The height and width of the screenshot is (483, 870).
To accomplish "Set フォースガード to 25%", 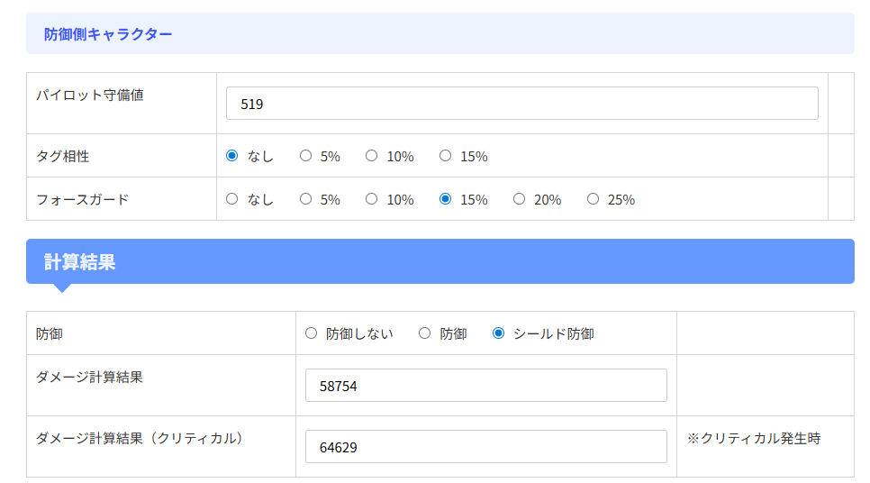I will [x=593, y=199].
